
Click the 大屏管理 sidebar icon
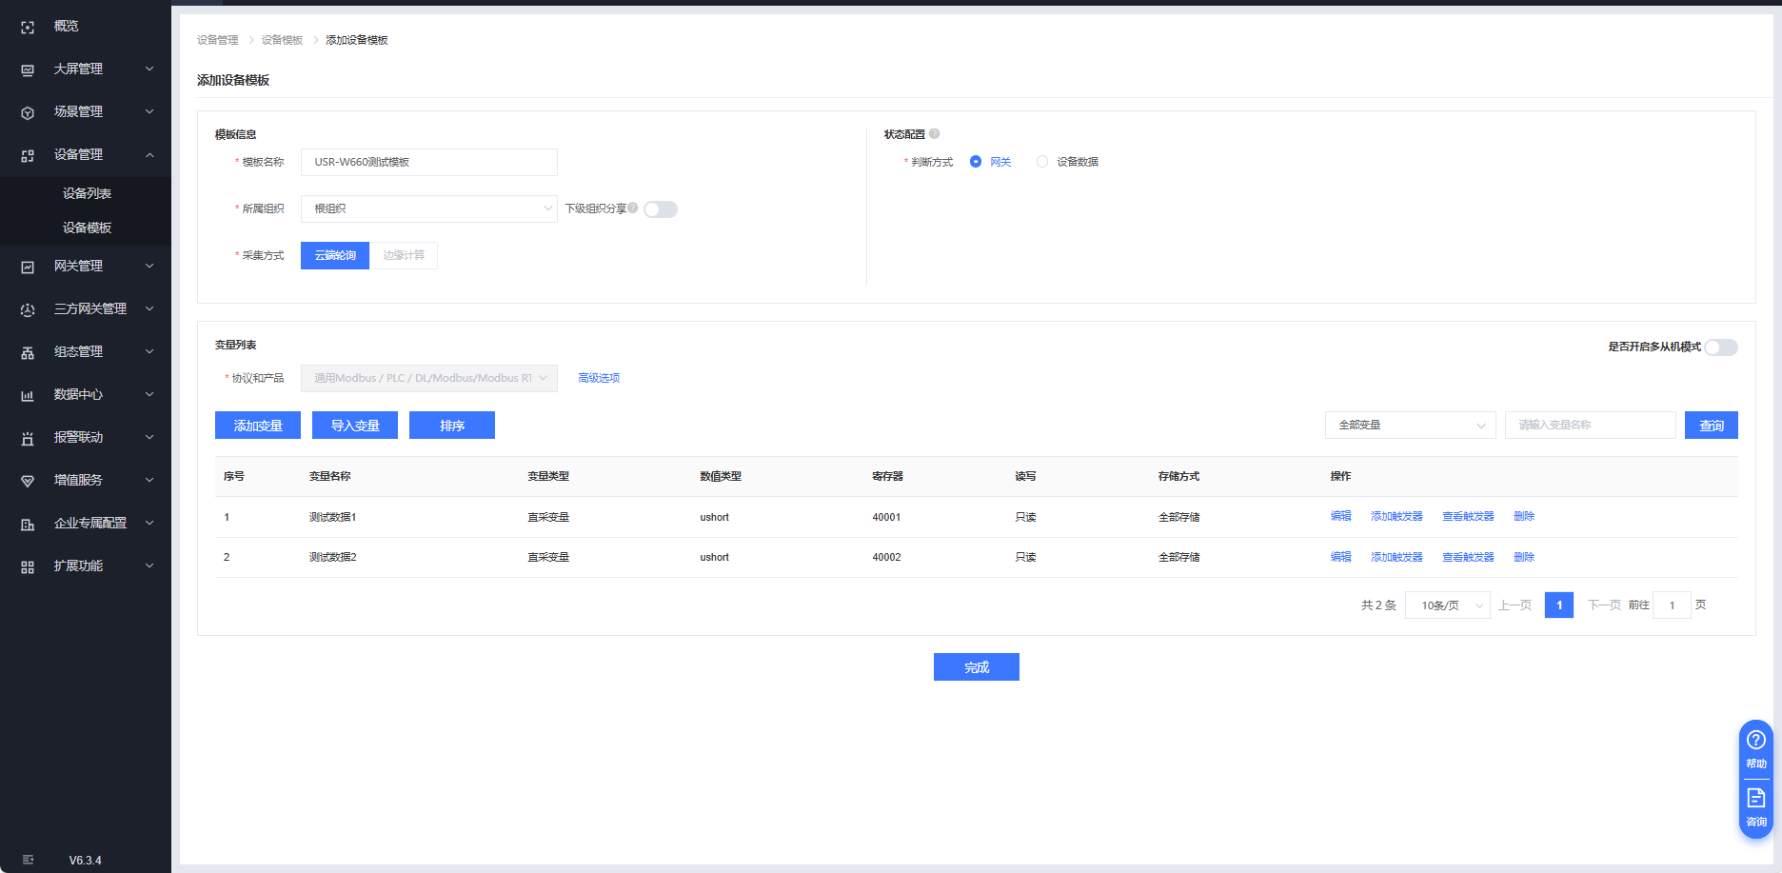tap(28, 70)
